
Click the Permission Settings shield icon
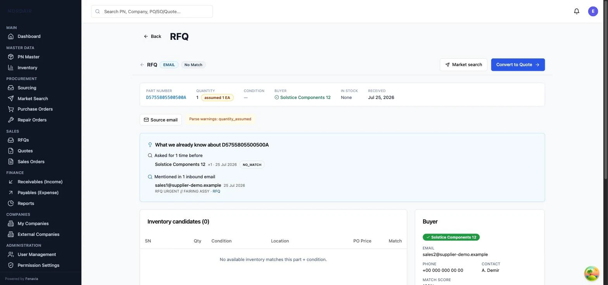pyautogui.click(x=11, y=265)
